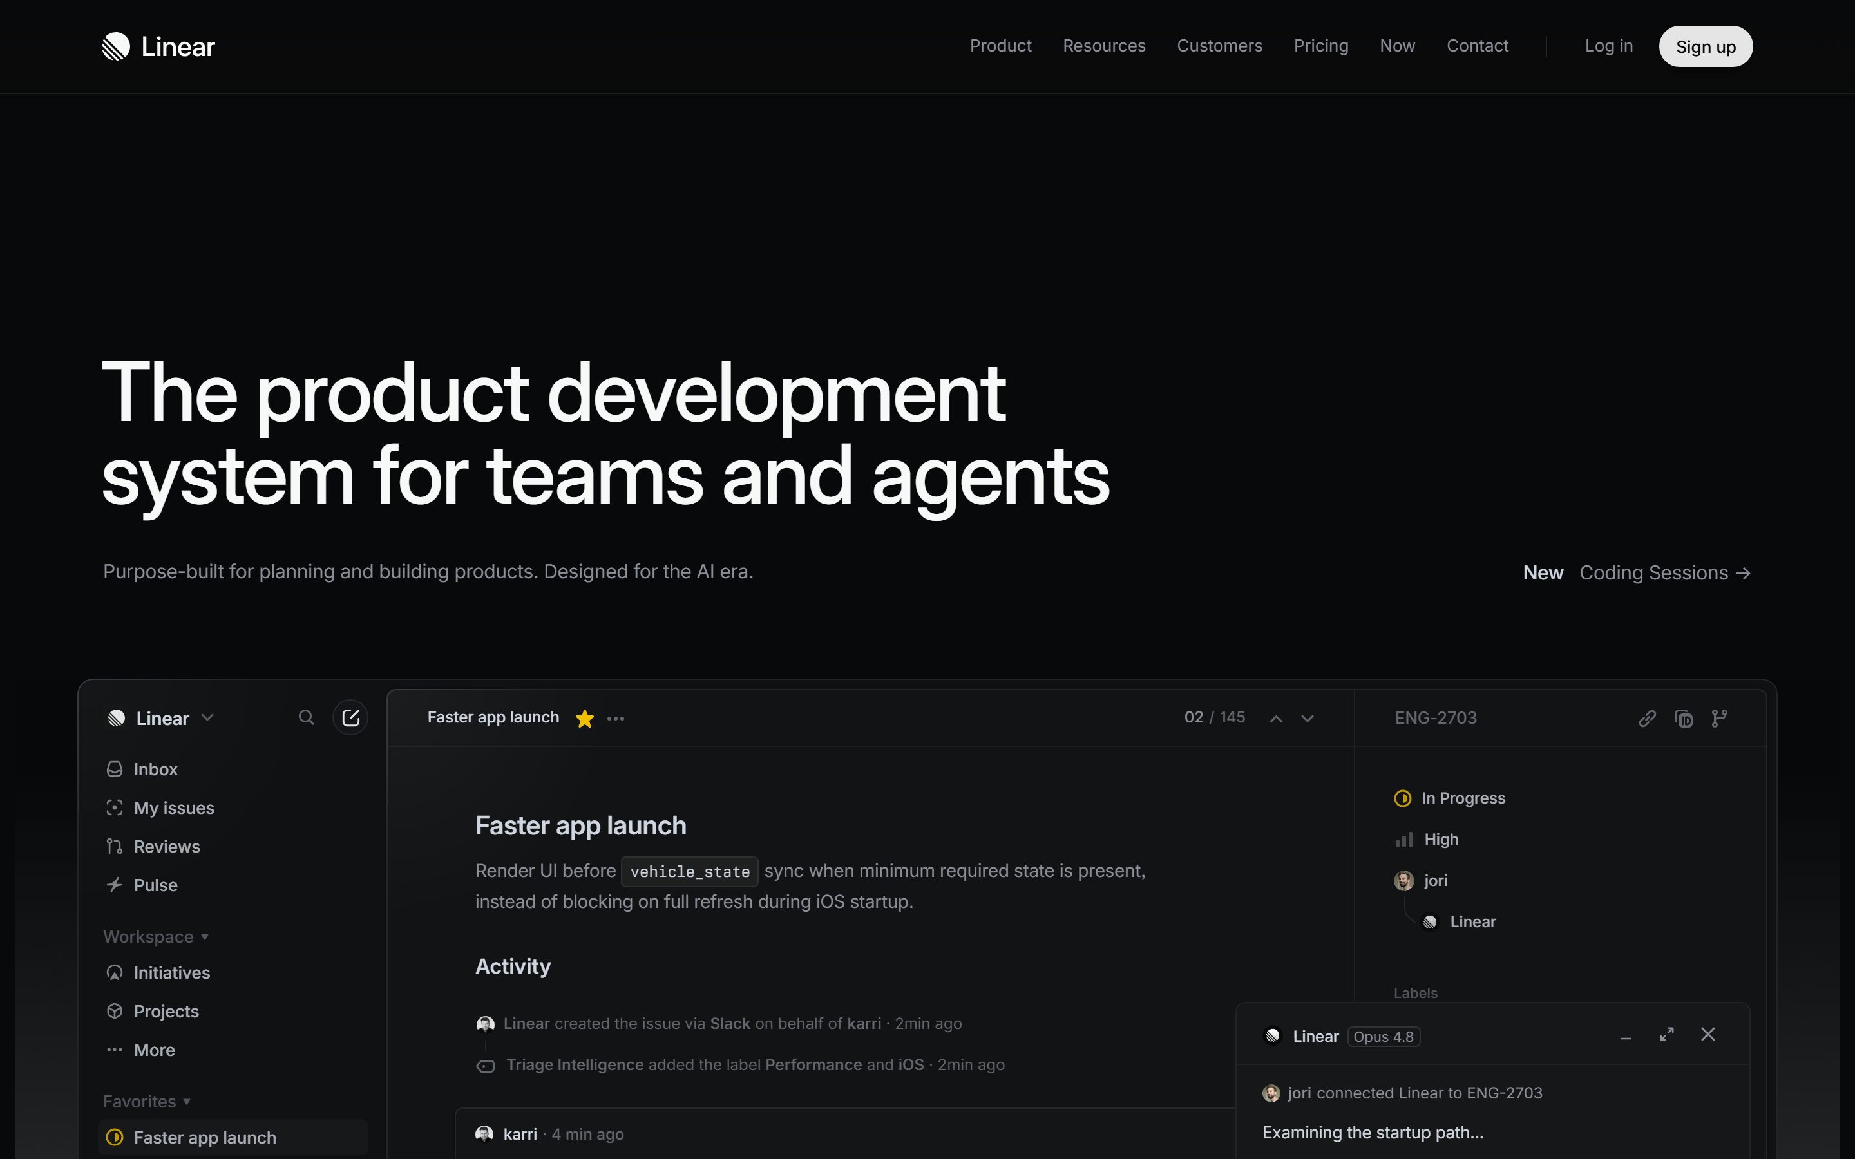The width and height of the screenshot is (1855, 1159).
Task: Click the Triage Intelligence label icon
Action: pyautogui.click(x=485, y=1066)
